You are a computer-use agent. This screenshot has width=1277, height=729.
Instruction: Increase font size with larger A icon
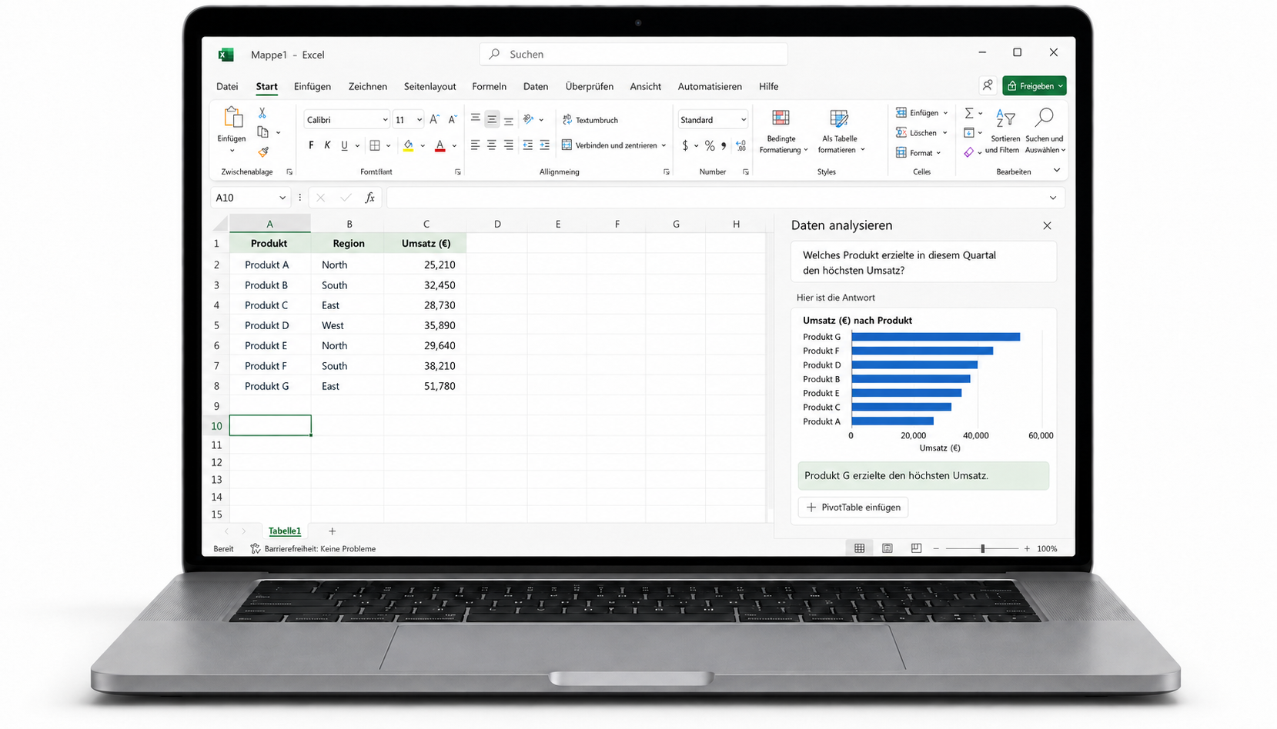pos(434,119)
